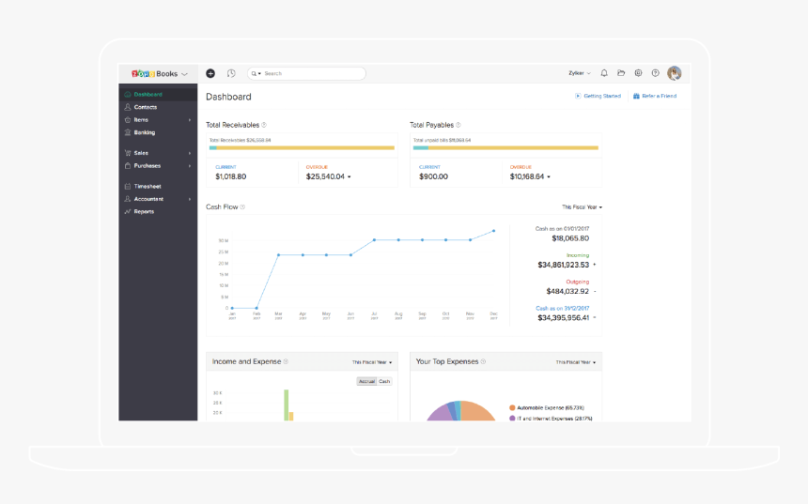Click the Banking building icon

[127, 132]
